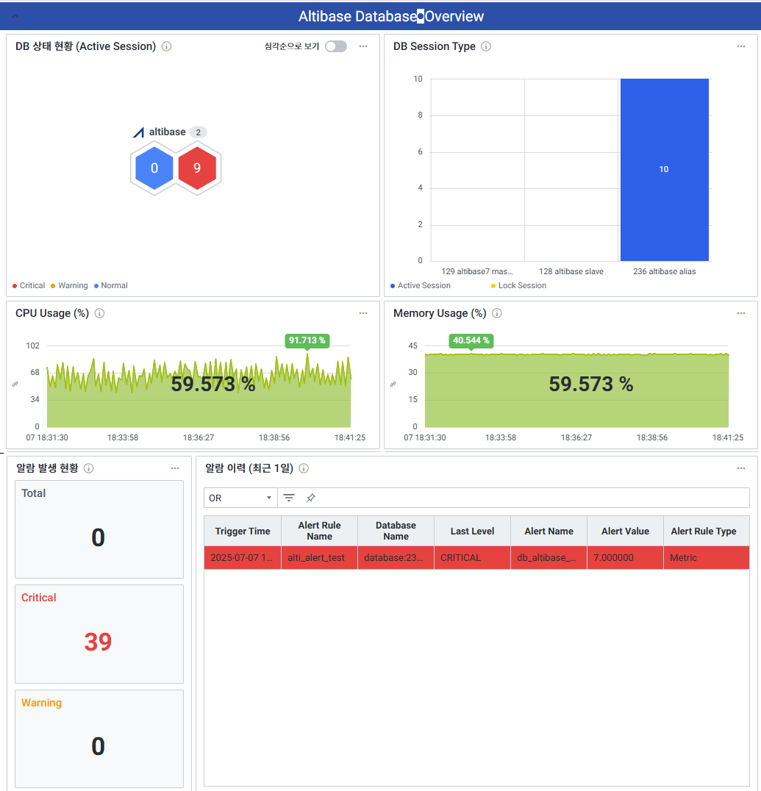Toggle the 심각순으로 보기 switch
761x791 pixels.
pyautogui.click(x=335, y=46)
